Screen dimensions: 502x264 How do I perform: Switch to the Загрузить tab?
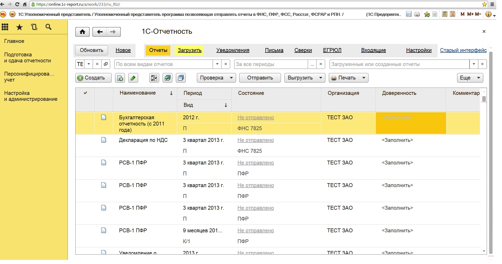tap(190, 50)
